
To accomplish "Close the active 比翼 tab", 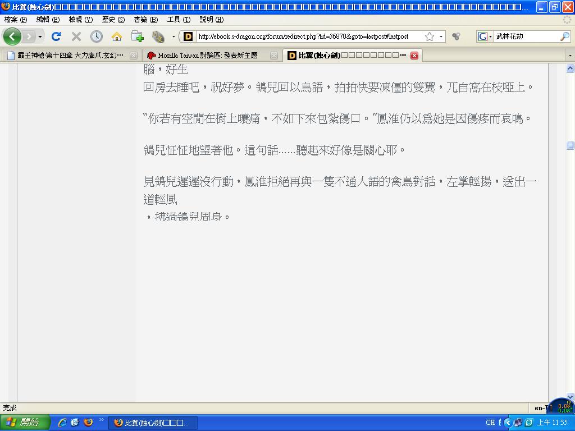I will click(x=414, y=56).
